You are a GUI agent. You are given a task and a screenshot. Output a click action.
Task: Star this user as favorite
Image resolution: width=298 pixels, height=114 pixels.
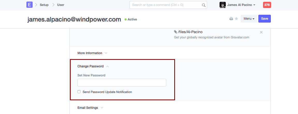click(236, 19)
